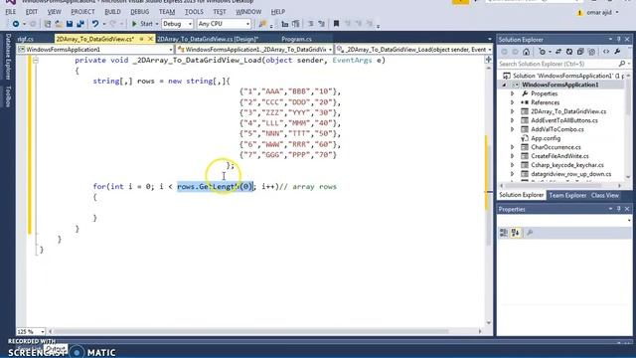Open the WindowsFormsApplication1 project scope dropdown

95,49
